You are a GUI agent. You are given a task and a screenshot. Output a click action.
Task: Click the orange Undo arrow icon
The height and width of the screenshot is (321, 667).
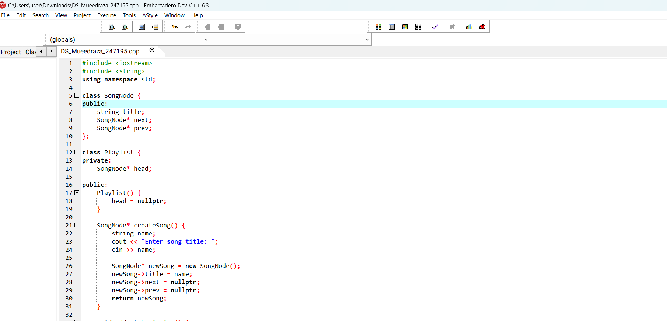pos(175,27)
